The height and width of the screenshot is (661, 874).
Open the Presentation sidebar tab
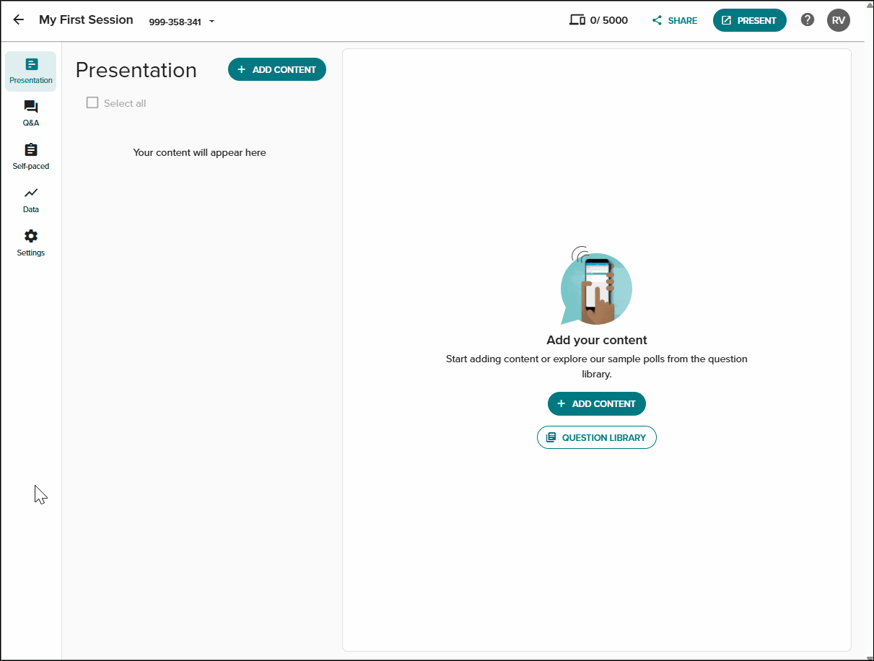[x=31, y=71]
